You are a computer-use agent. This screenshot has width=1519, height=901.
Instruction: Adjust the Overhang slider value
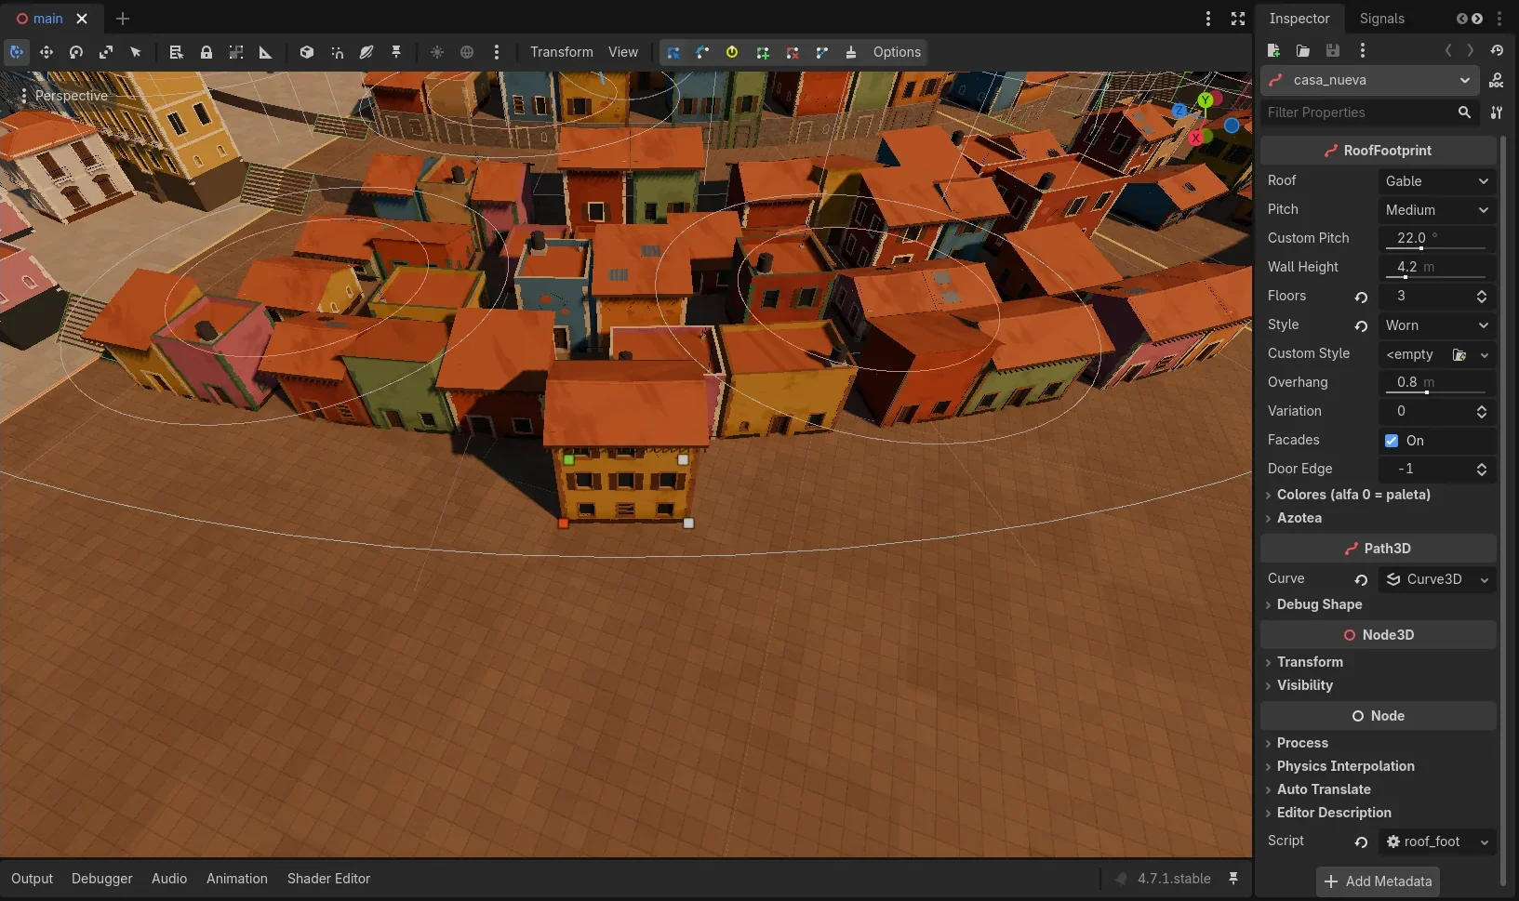[1437, 383]
